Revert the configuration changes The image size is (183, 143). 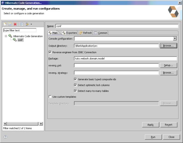pyautogui.click(x=169, y=125)
